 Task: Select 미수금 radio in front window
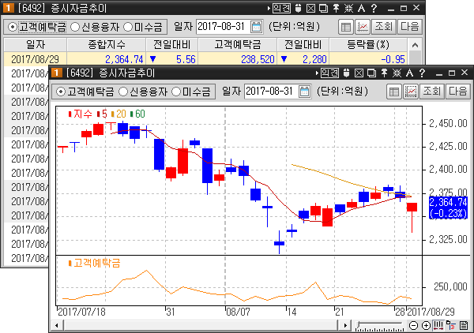pos(176,92)
